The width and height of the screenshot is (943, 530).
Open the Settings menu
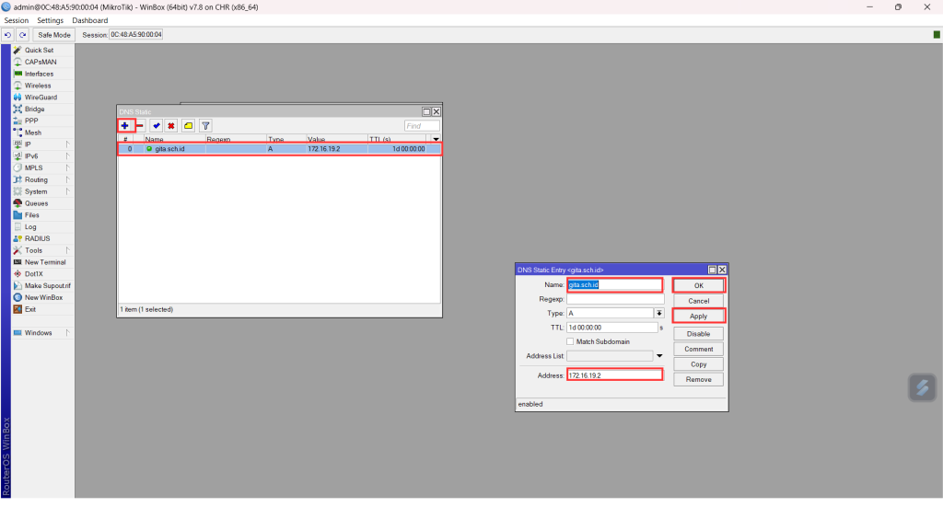tap(50, 20)
